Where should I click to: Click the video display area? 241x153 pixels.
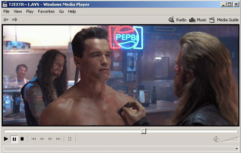click(x=120, y=75)
